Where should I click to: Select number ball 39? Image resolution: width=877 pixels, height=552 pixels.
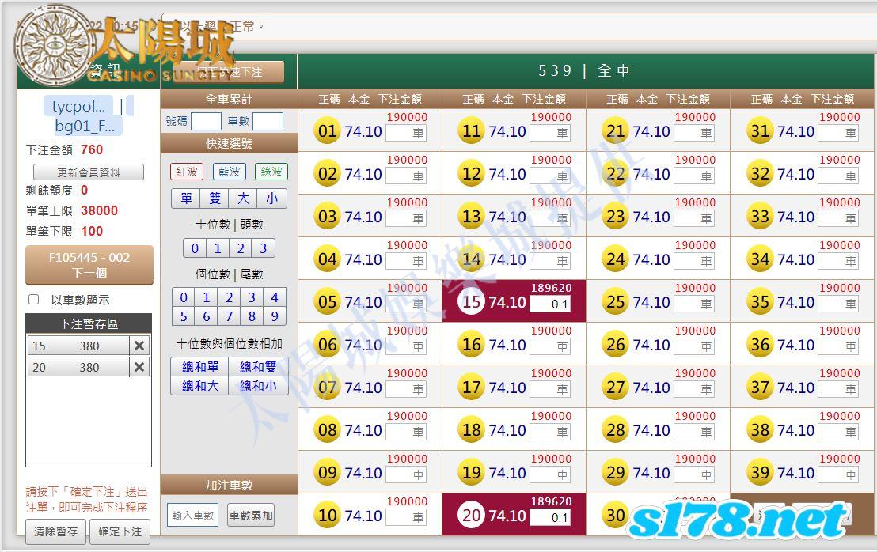(760, 473)
